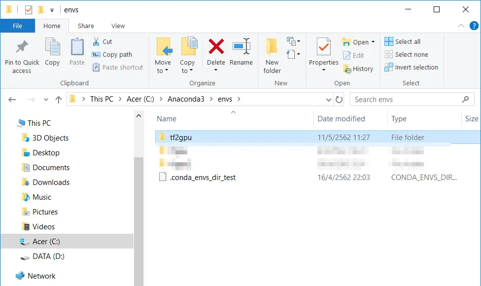Click This PC in the address bar
Viewport: 481px width, 286px height.
tap(102, 99)
